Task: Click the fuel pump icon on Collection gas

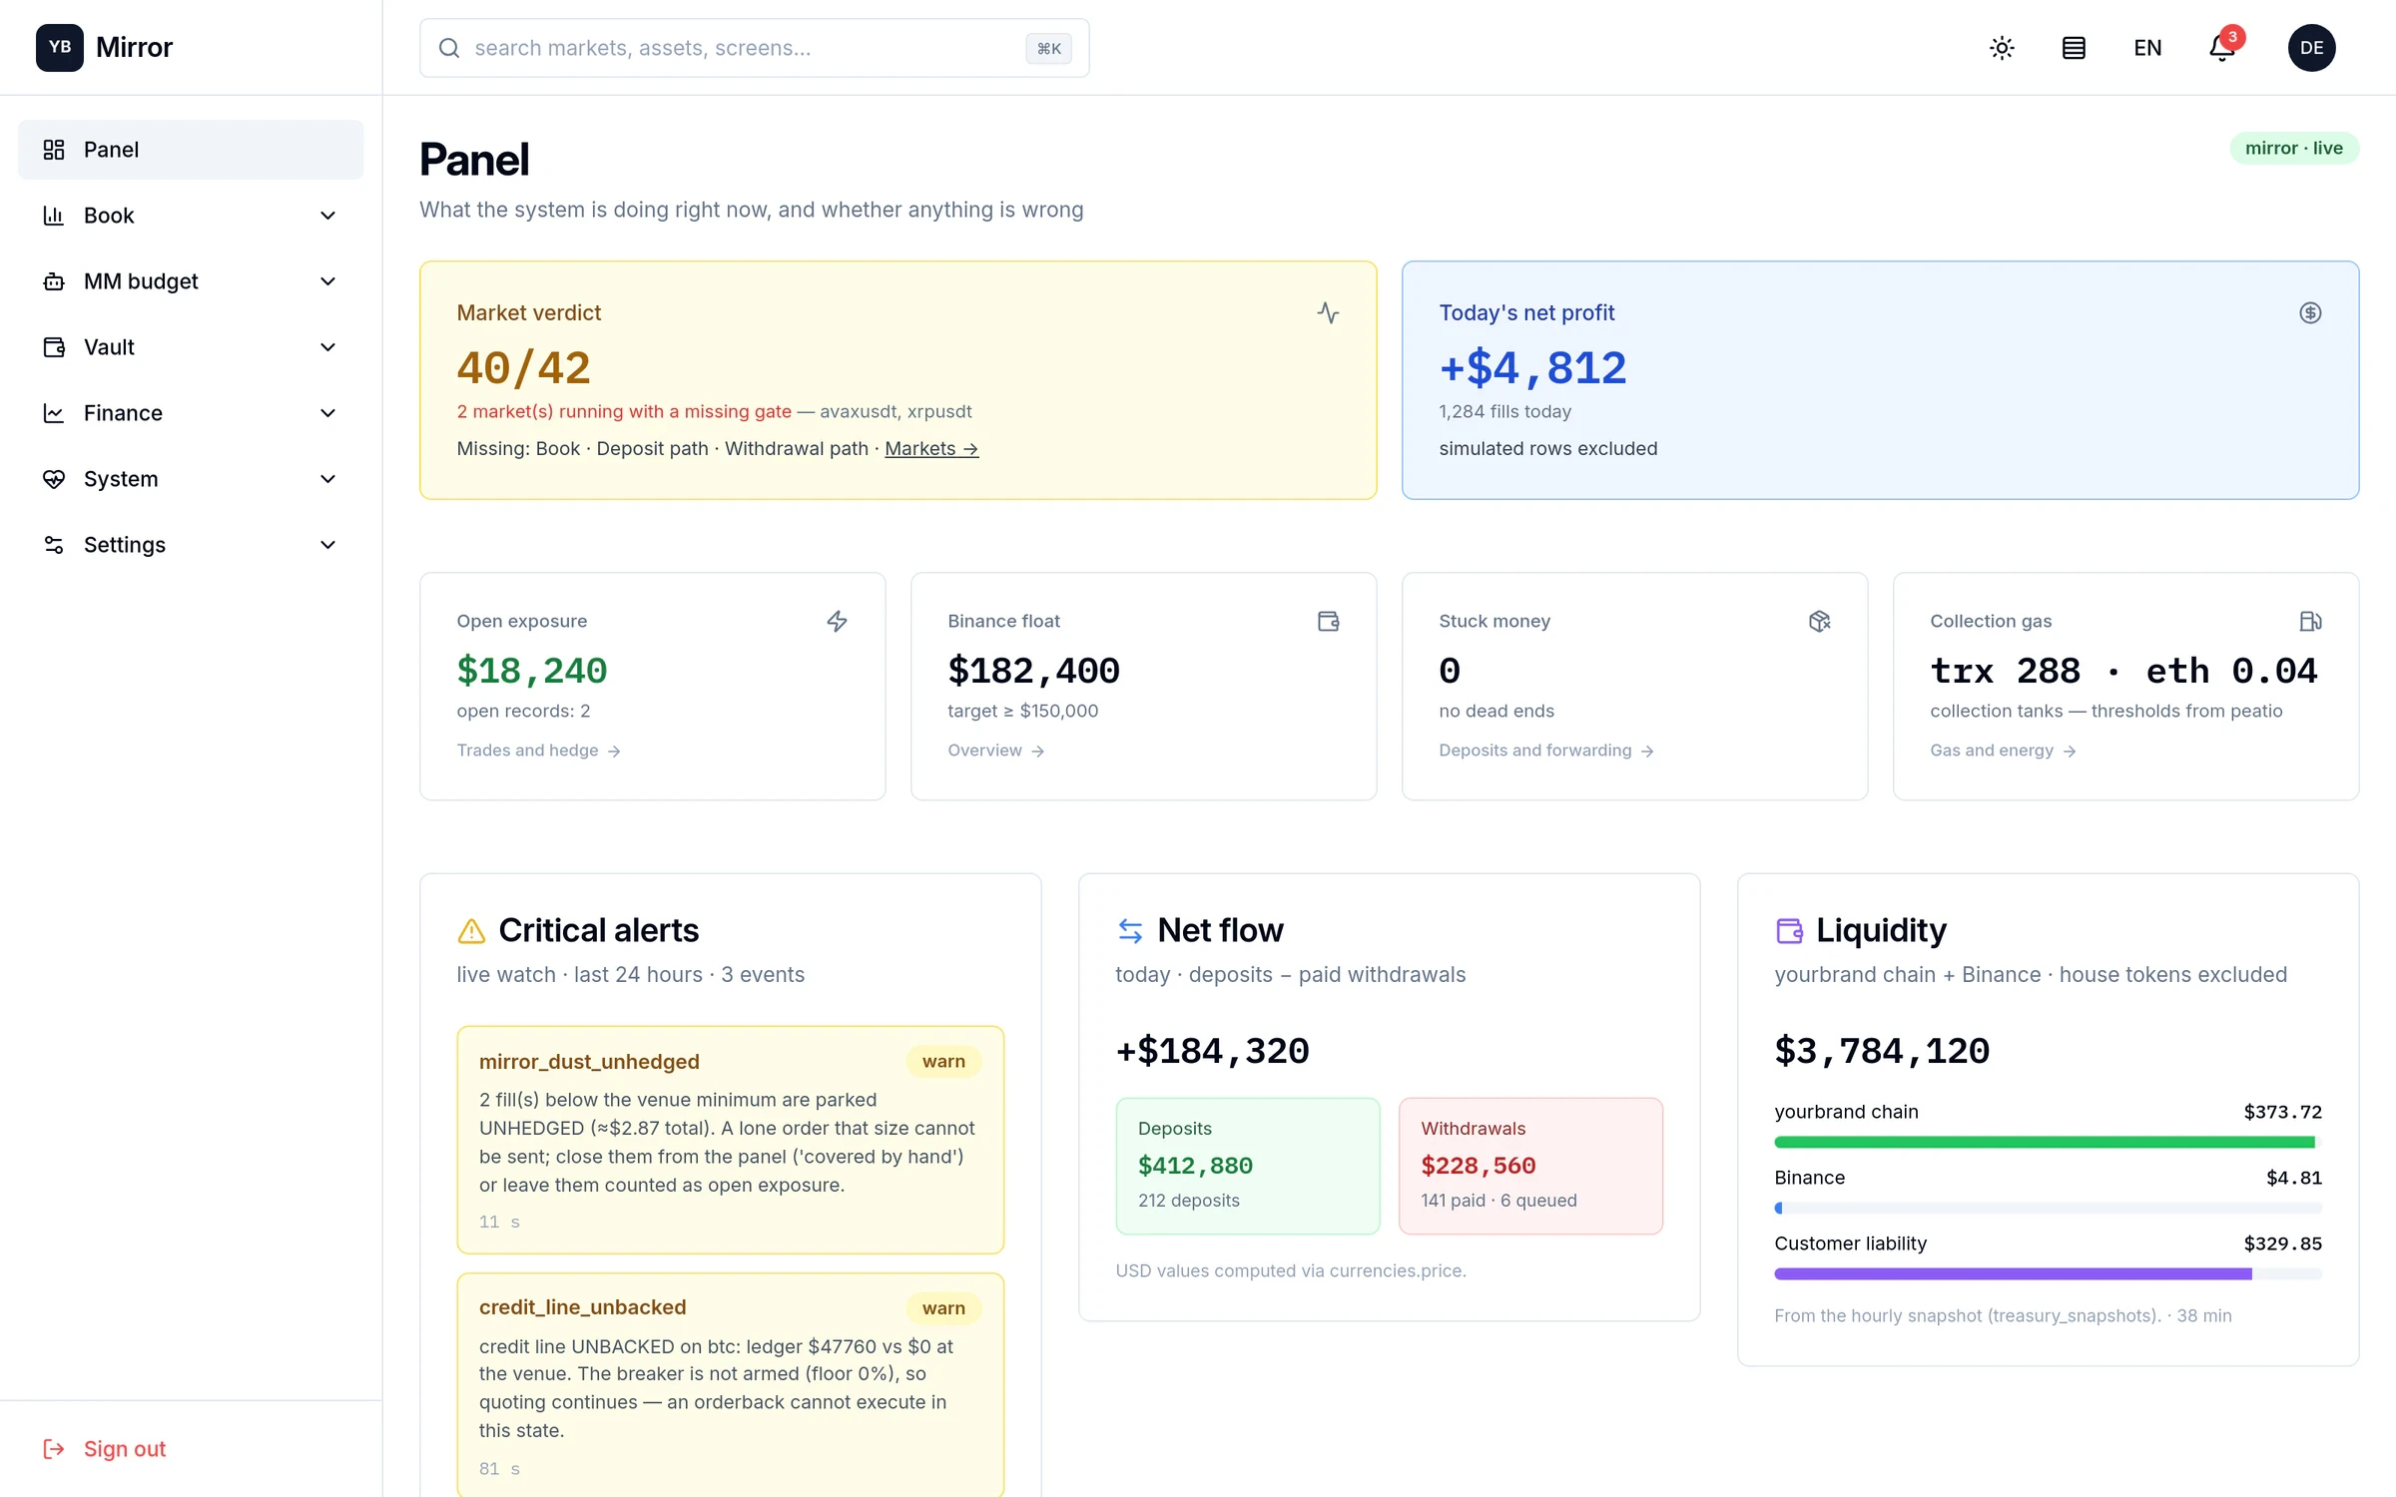Action: click(x=2310, y=622)
